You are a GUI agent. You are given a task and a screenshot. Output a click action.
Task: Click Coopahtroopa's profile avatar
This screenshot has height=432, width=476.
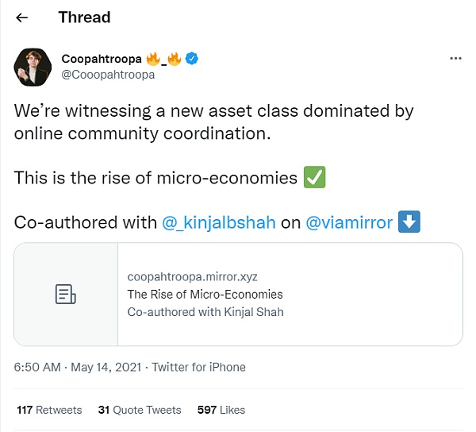pos(33,67)
